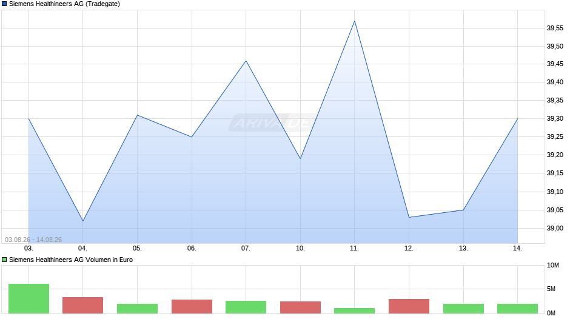The image size is (570, 319).
Task: Click the price axis value 39,25
Action: (x=555, y=137)
